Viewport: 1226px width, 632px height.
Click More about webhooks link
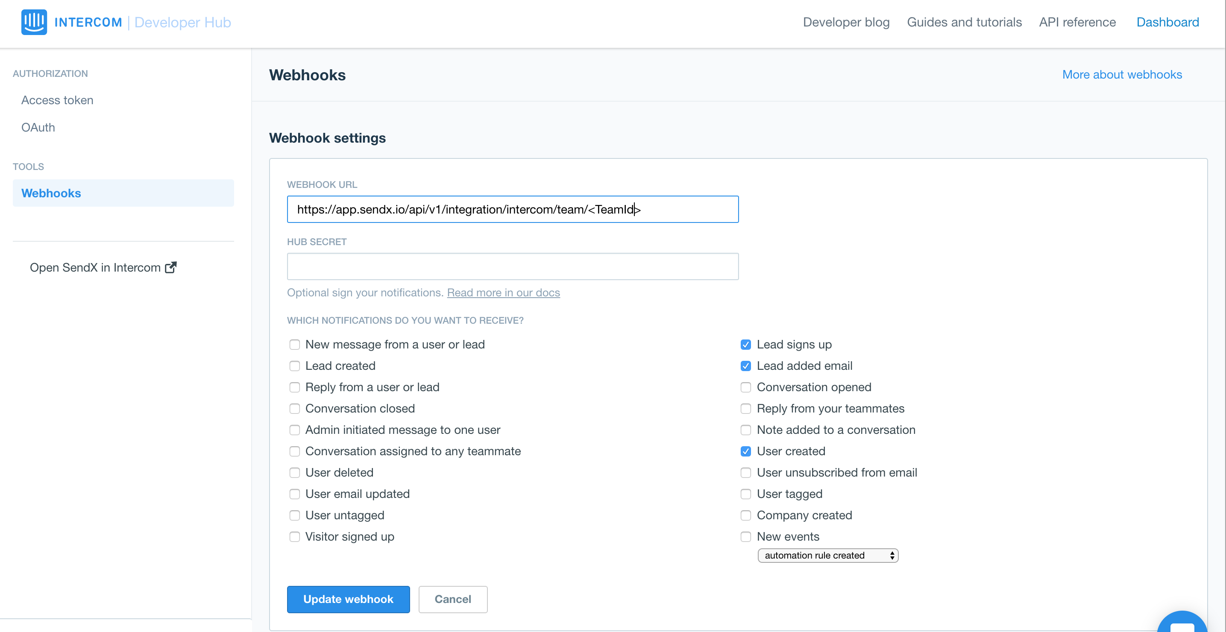point(1123,74)
